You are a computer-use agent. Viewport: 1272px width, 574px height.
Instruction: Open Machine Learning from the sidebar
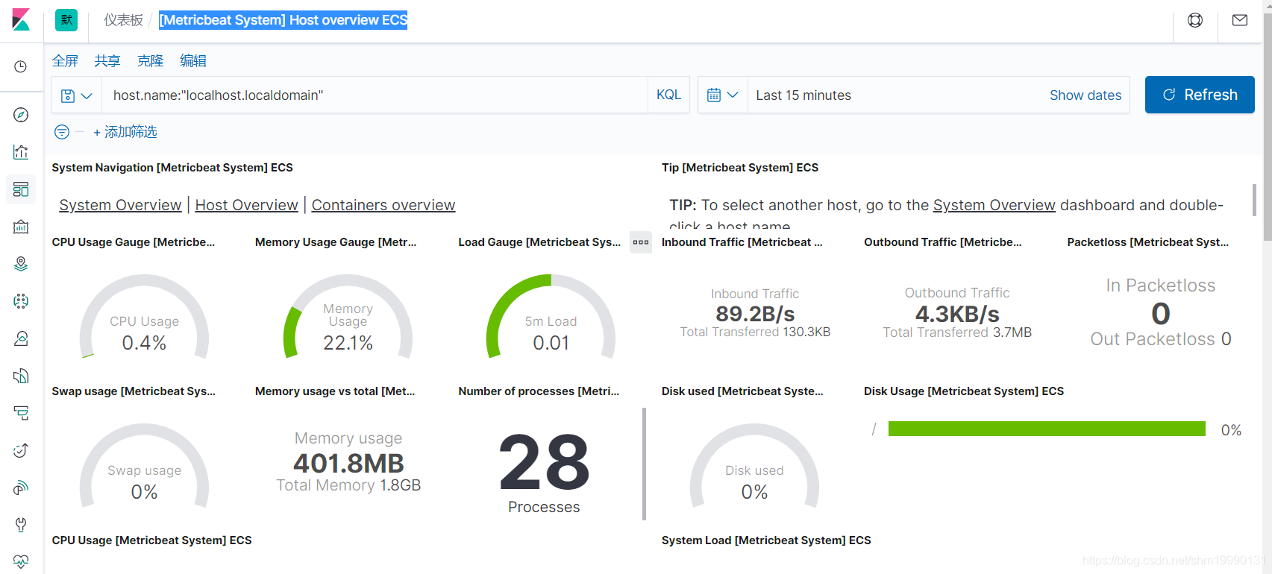click(21, 301)
